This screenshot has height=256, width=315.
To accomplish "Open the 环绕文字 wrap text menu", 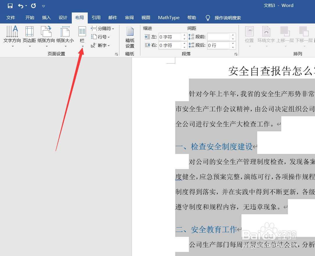I will click(x=266, y=37).
